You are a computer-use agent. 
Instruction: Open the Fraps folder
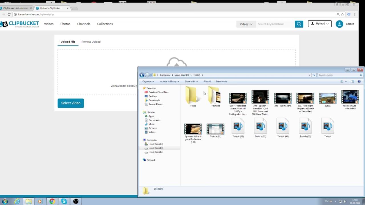pyautogui.click(x=193, y=97)
